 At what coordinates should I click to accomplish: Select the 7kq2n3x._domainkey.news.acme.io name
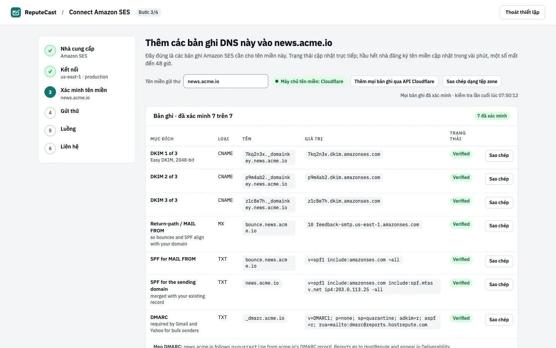point(269,157)
